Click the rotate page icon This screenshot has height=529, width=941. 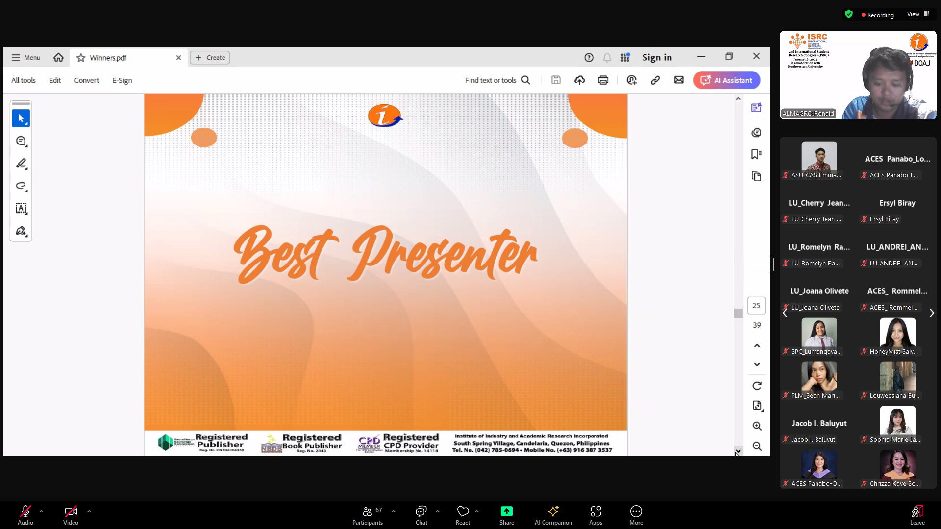click(x=757, y=386)
